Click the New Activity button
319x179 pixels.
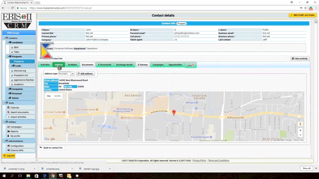pos(300,58)
